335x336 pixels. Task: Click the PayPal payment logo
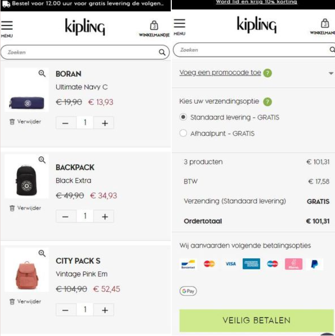(314, 264)
